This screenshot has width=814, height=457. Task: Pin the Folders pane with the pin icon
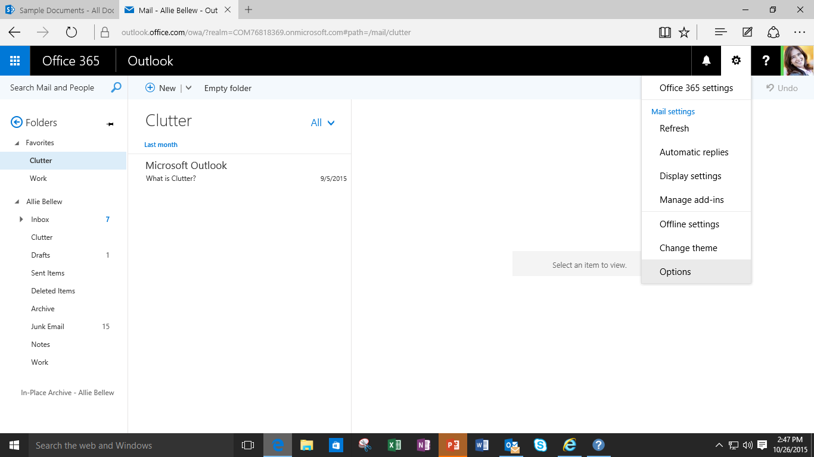coord(110,124)
